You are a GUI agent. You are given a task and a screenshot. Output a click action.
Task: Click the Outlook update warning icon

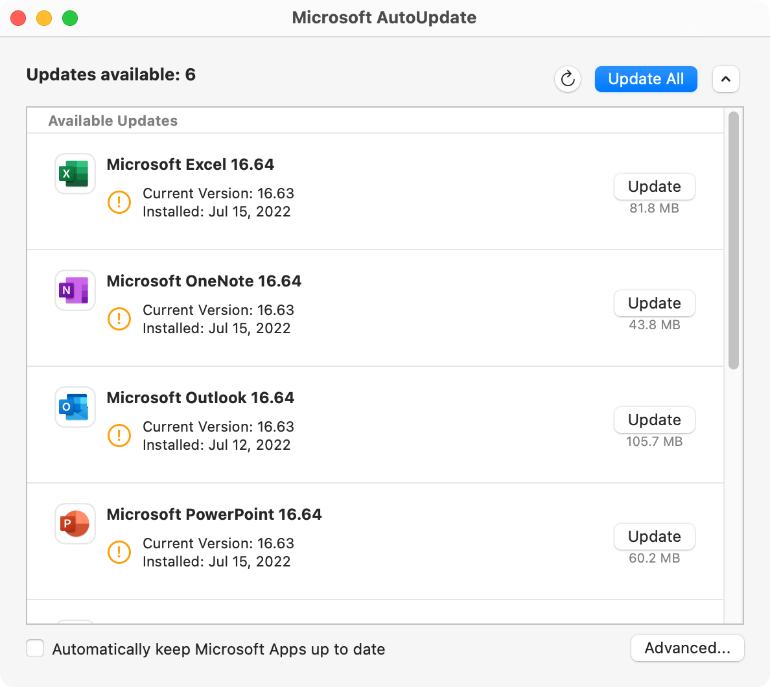(x=119, y=436)
